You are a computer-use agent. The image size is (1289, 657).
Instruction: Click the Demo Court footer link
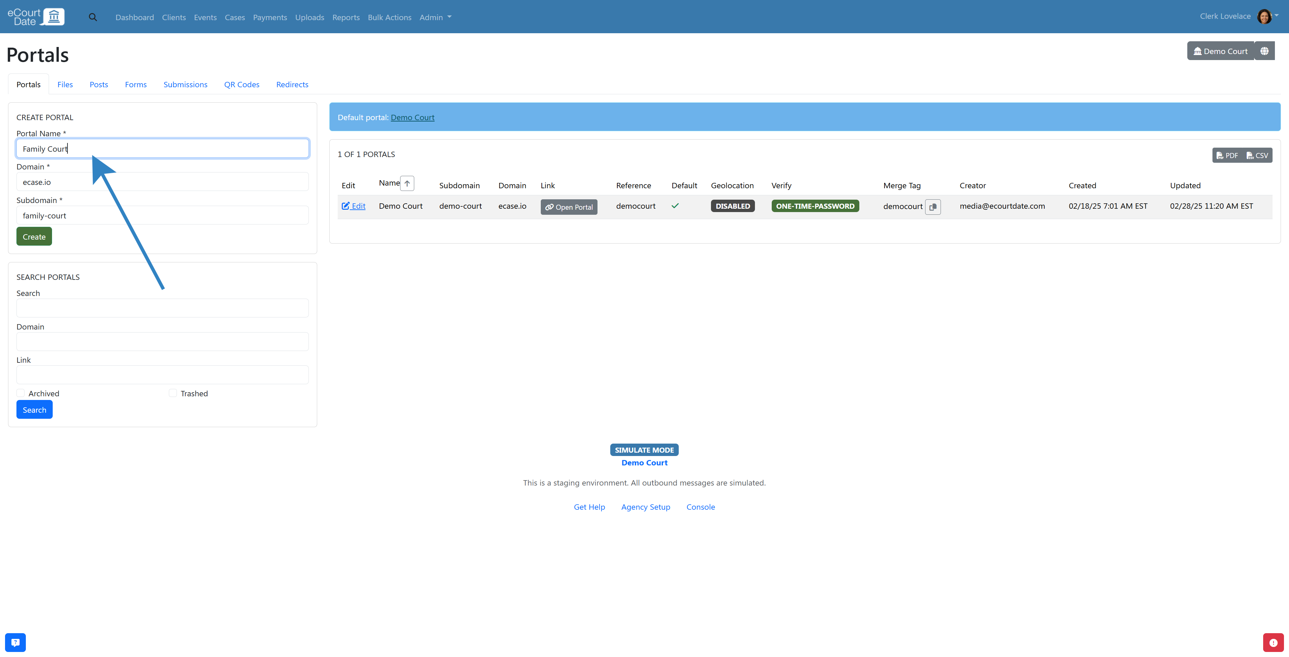point(644,463)
